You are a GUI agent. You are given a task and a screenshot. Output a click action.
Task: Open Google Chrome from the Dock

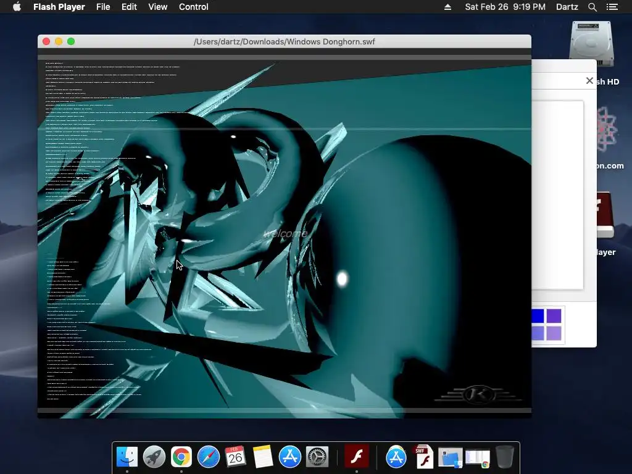point(181,457)
